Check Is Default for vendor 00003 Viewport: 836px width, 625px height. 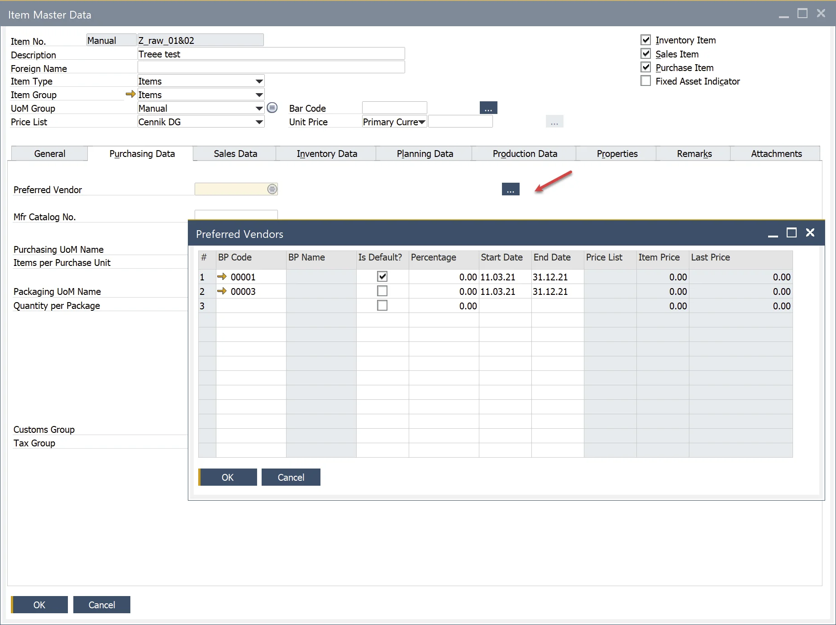(382, 291)
